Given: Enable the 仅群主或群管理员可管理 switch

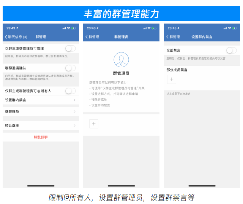Looking at the screenshot, I should (x=70, y=48).
